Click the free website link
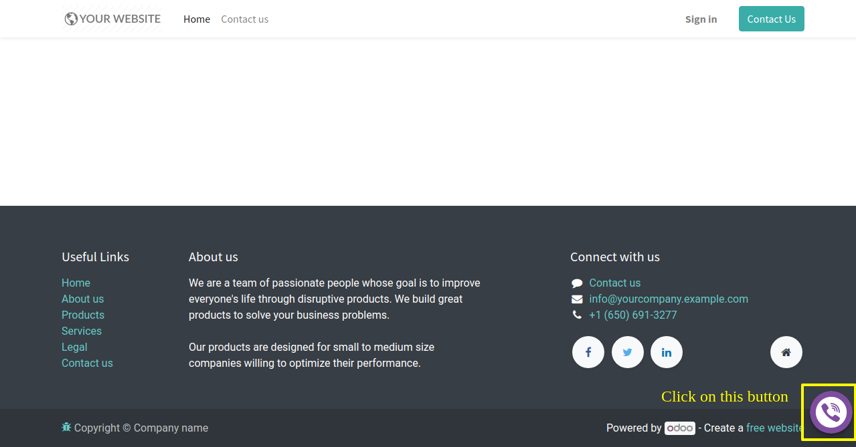Image resolution: width=856 pixels, height=447 pixels. click(x=774, y=428)
